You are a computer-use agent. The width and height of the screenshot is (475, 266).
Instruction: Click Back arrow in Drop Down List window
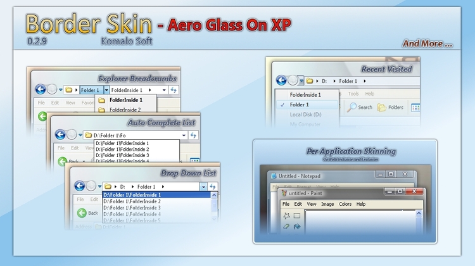coord(80,186)
